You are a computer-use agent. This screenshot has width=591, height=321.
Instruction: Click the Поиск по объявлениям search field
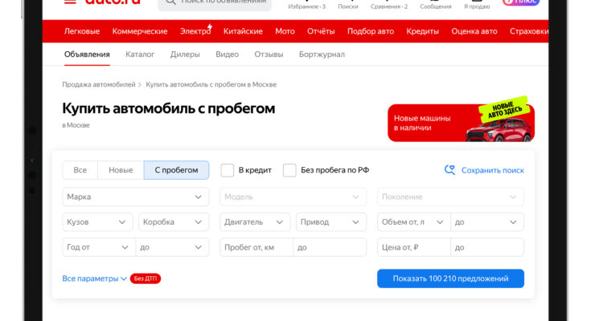pyautogui.click(x=215, y=4)
